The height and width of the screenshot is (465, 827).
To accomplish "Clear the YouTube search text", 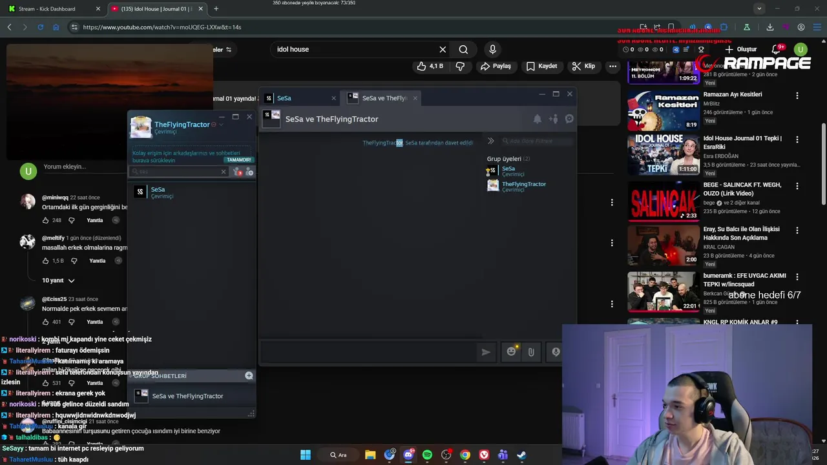I will (x=443, y=49).
